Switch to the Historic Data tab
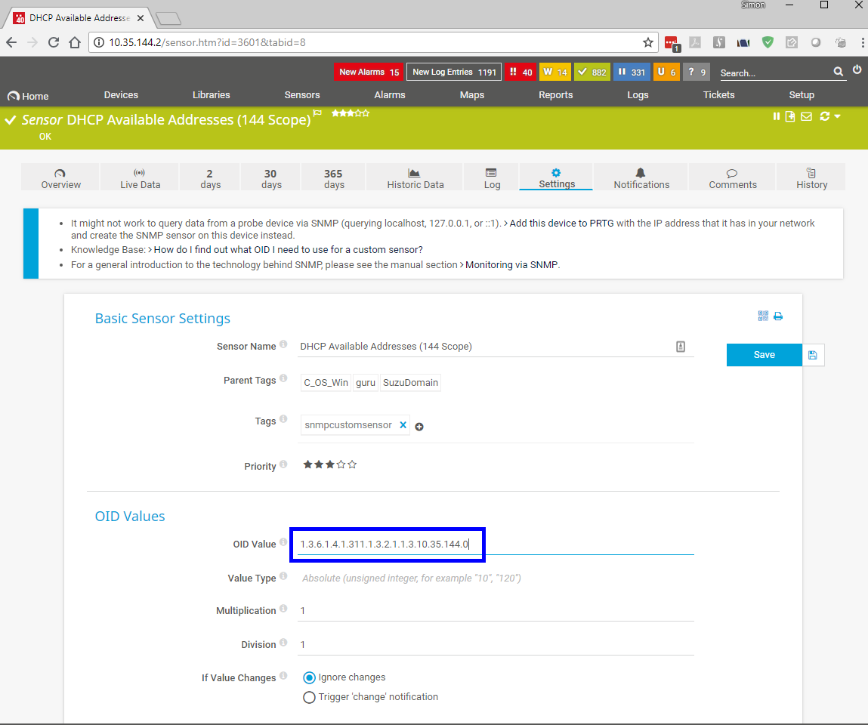The height and width of the screenshot is (725, 868). [x=415, y=178]
